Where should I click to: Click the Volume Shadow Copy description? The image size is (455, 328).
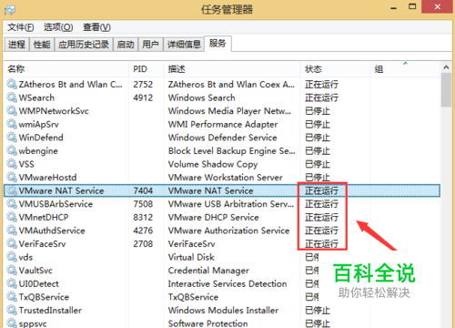click(x=213, y=164)
